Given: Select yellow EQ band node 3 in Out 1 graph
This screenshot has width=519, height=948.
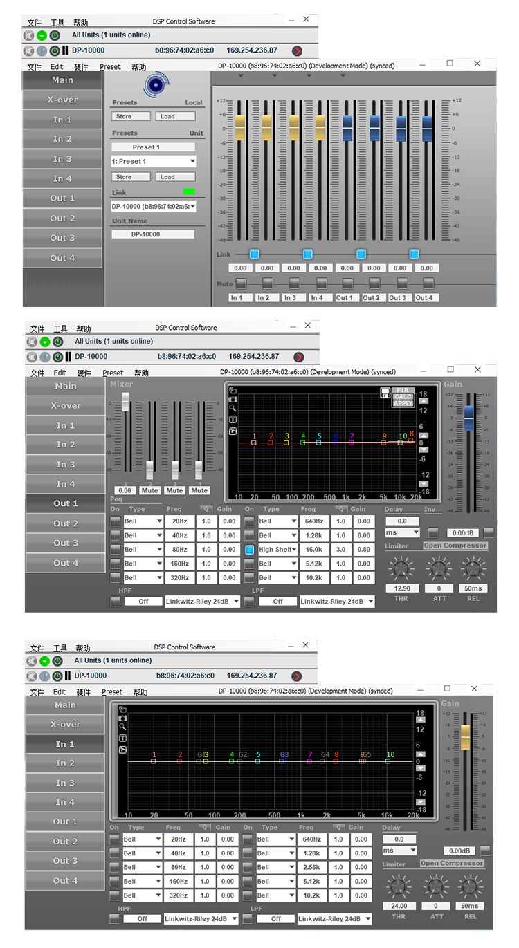Looking at the screenshot, I should [x=286, y=443].
